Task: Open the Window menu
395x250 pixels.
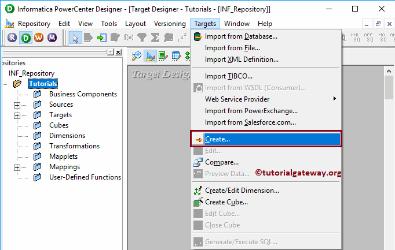Action: coord(237,24)
